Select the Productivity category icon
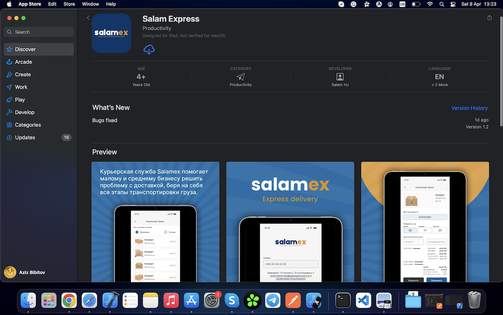 (240, 77)
